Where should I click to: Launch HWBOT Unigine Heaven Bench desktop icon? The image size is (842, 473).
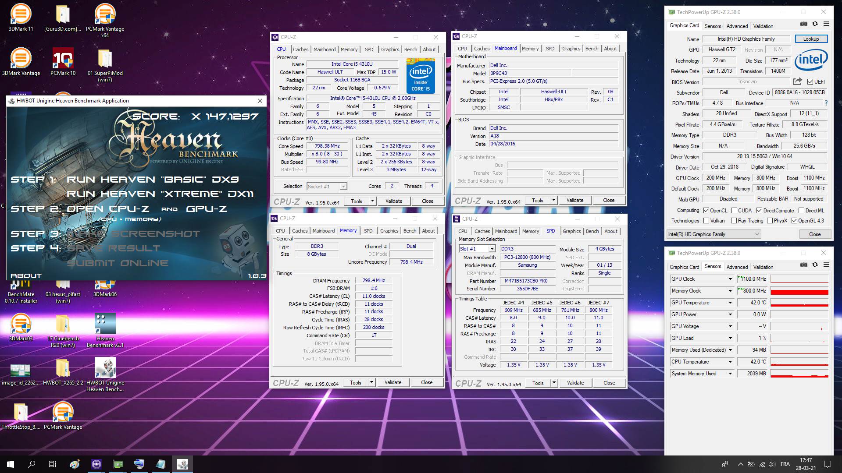pyautogui.click(x=105, y=374)
